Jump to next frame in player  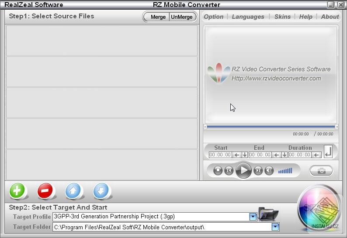click(258, 170)
